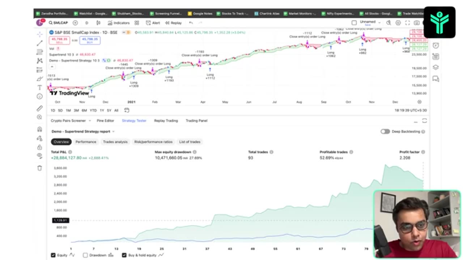Screen dimensions: 463x260
Task: Open the Fibonacci retracement tools
Action: (39, 52)
